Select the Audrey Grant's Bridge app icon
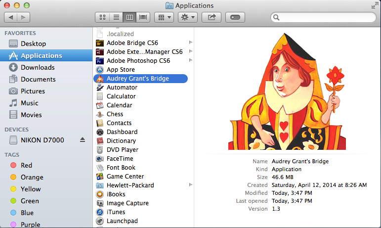381x228 pixels. pos(100,79)
